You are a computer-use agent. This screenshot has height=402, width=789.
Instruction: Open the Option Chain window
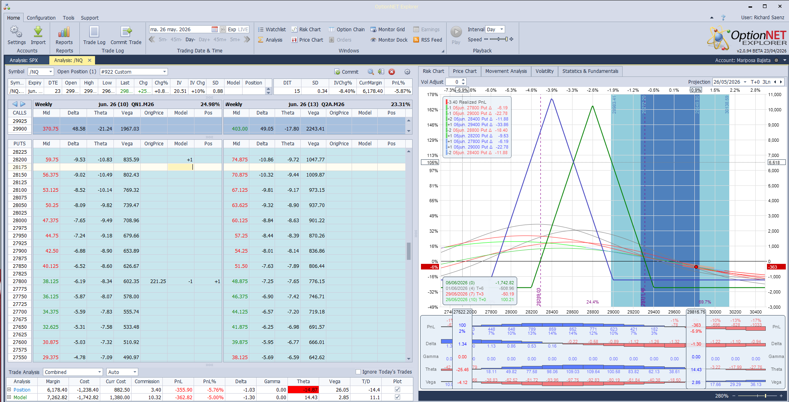pyautogui.click(x=347, y=29)
